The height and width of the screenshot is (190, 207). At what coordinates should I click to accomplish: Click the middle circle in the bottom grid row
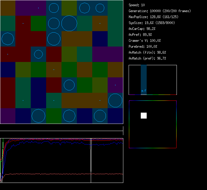coord(69,116)
